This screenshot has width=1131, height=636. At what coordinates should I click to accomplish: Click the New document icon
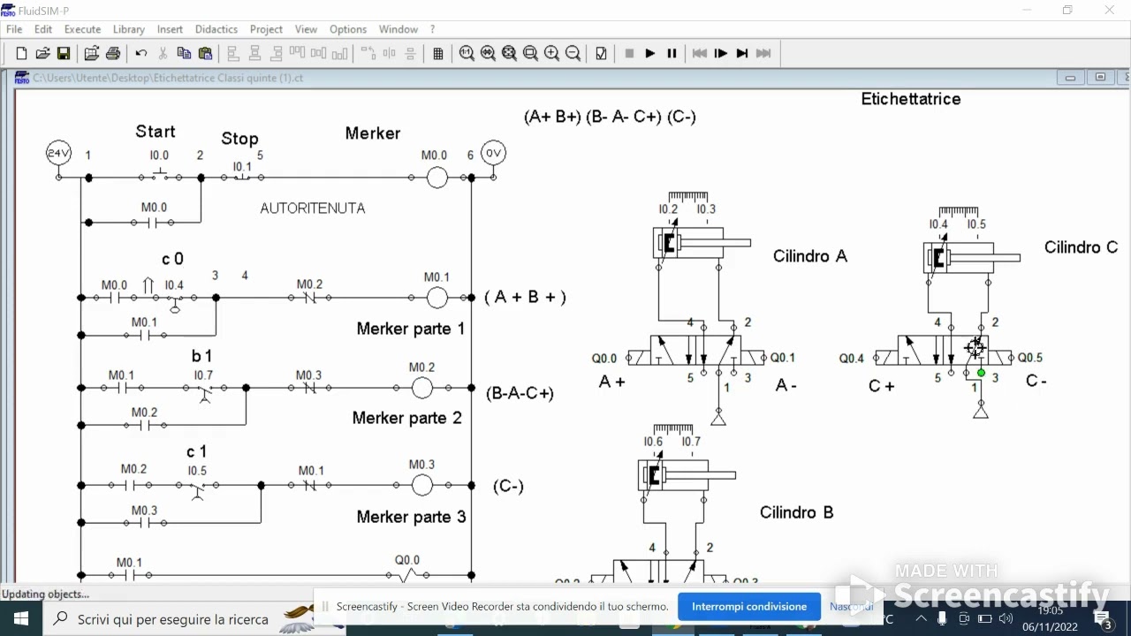tap(21, 54)
